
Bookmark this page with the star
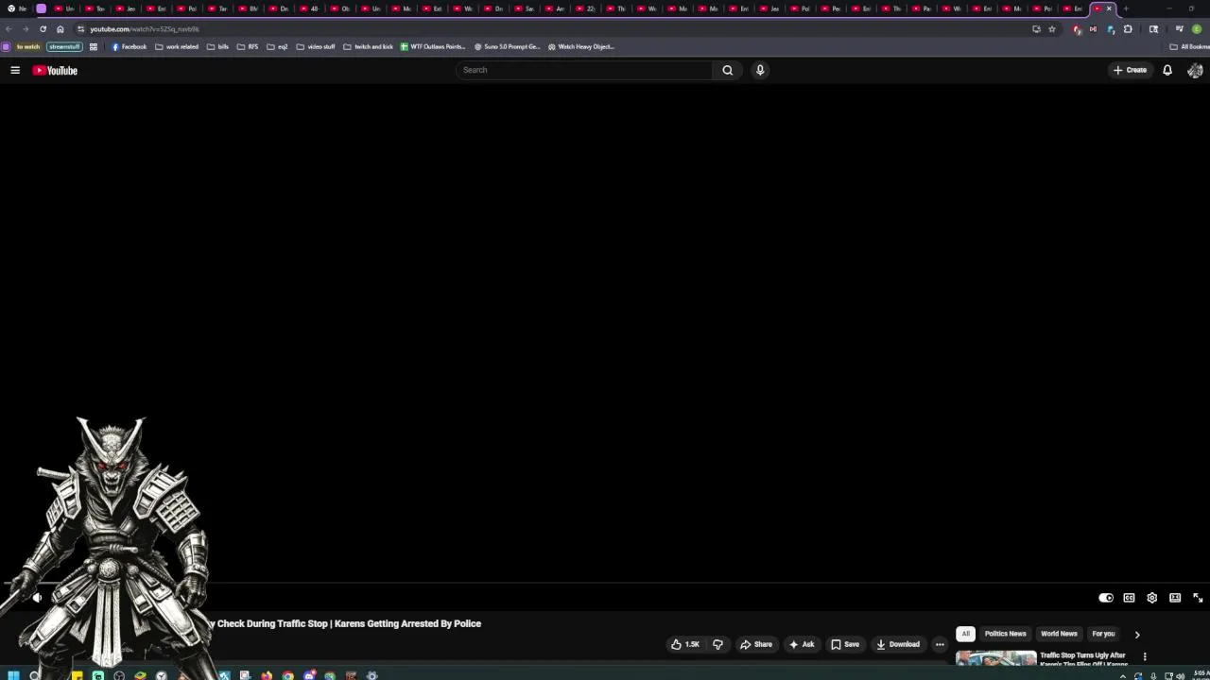click(x=1051, y=29)
